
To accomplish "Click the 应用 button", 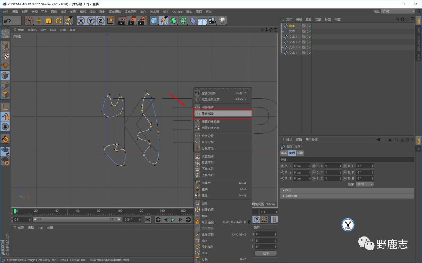I will (265, 253).
